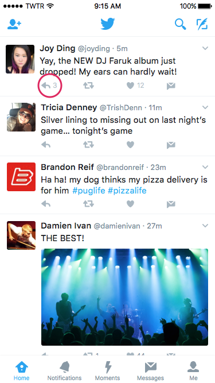
Task: Open search with the magnifying glass
Action: pos(181,24)
